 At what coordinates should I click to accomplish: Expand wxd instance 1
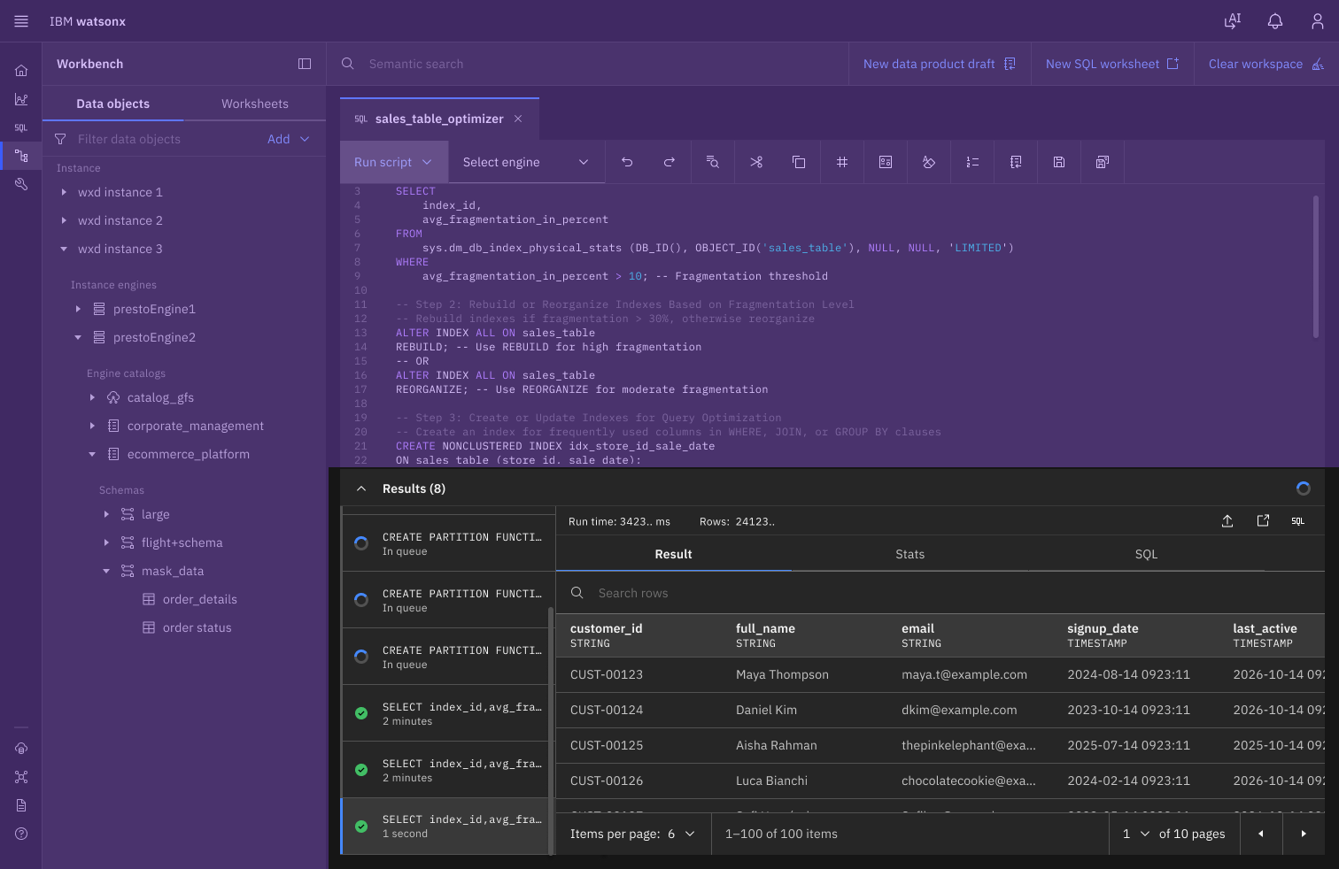pos(64,192)
